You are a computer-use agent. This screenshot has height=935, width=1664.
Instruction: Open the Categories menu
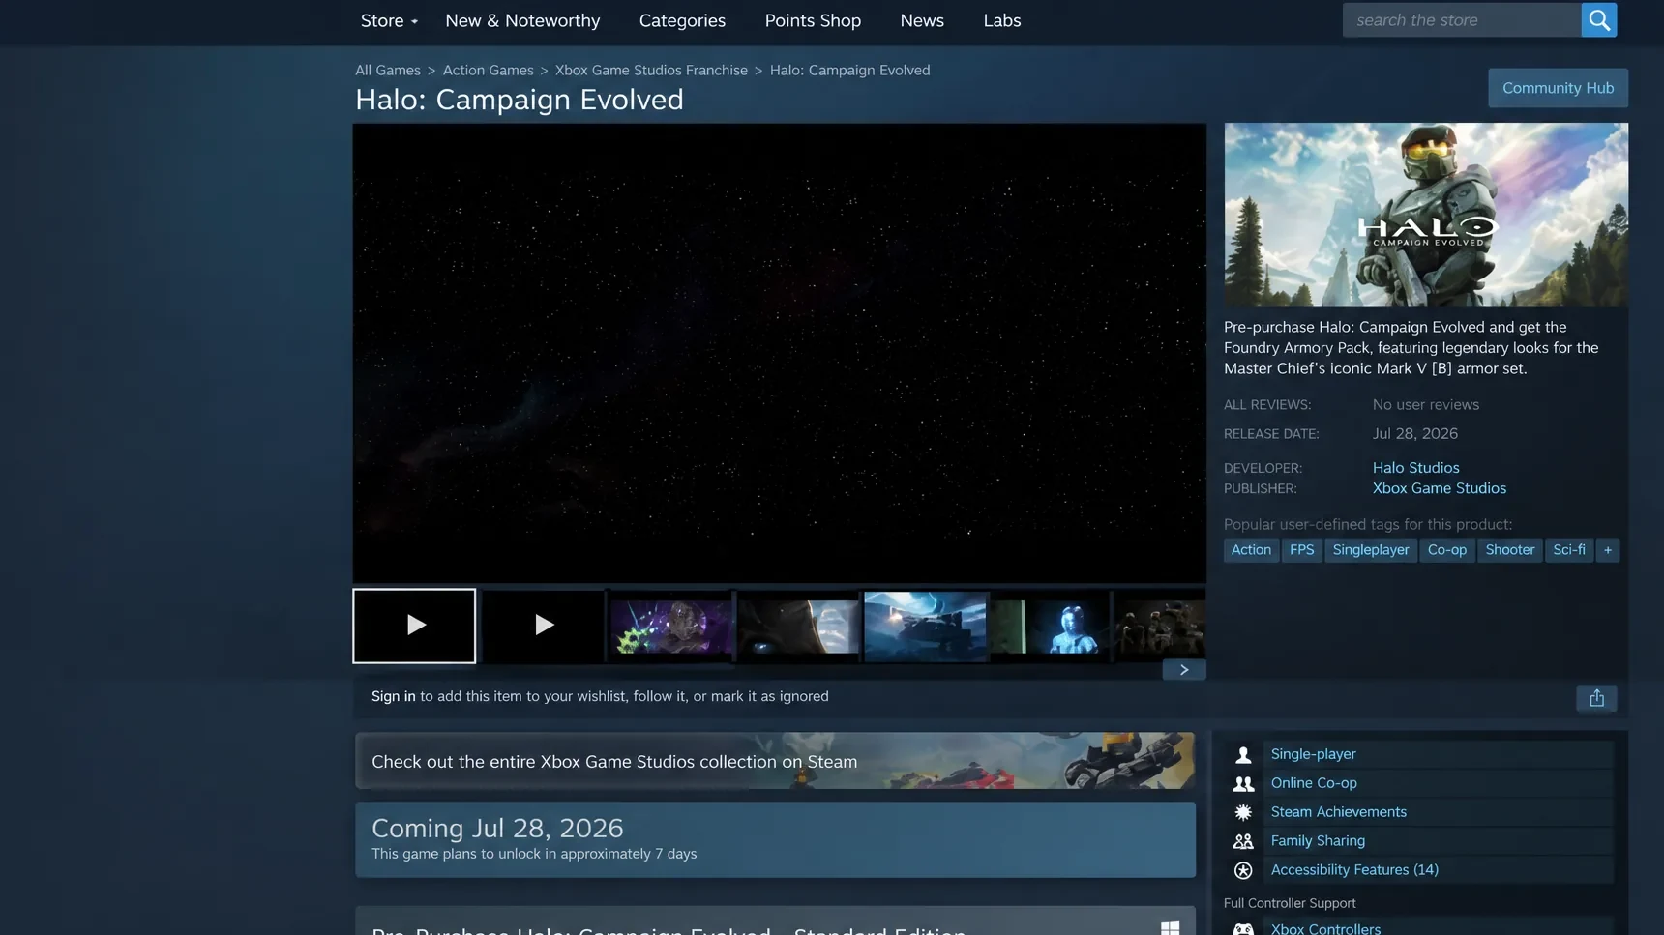tap(682, 20)
